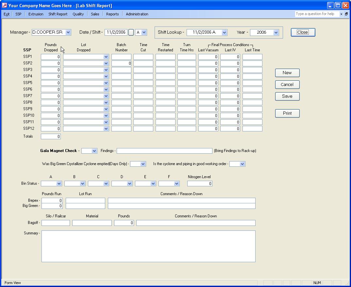Open the Shift Report menu
The width and height of the screenshot is (351, 287).
point(58,14)
